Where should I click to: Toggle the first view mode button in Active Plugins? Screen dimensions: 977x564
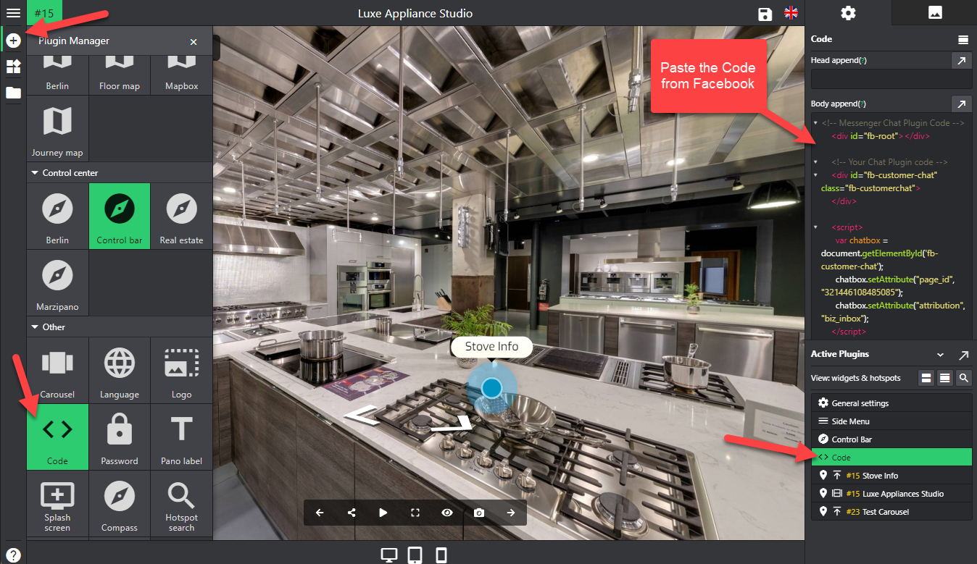(926, 378)
